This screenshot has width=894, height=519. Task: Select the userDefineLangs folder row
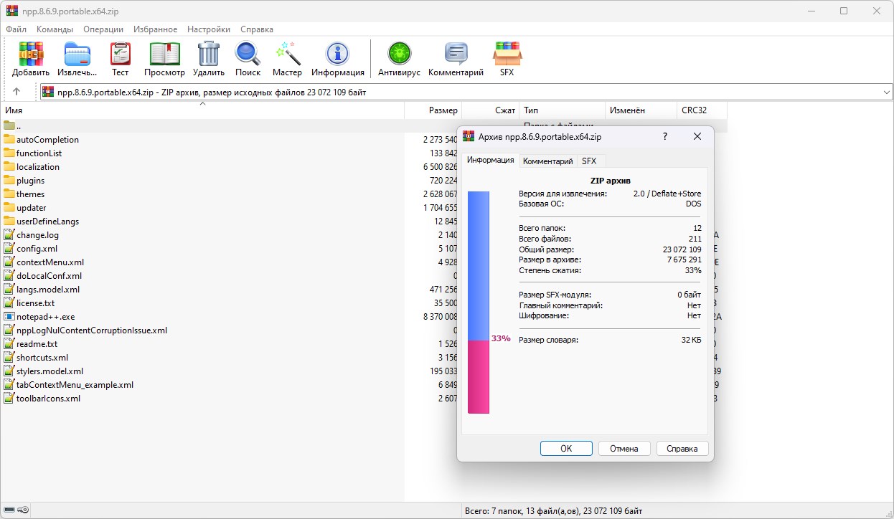point(202,222)
